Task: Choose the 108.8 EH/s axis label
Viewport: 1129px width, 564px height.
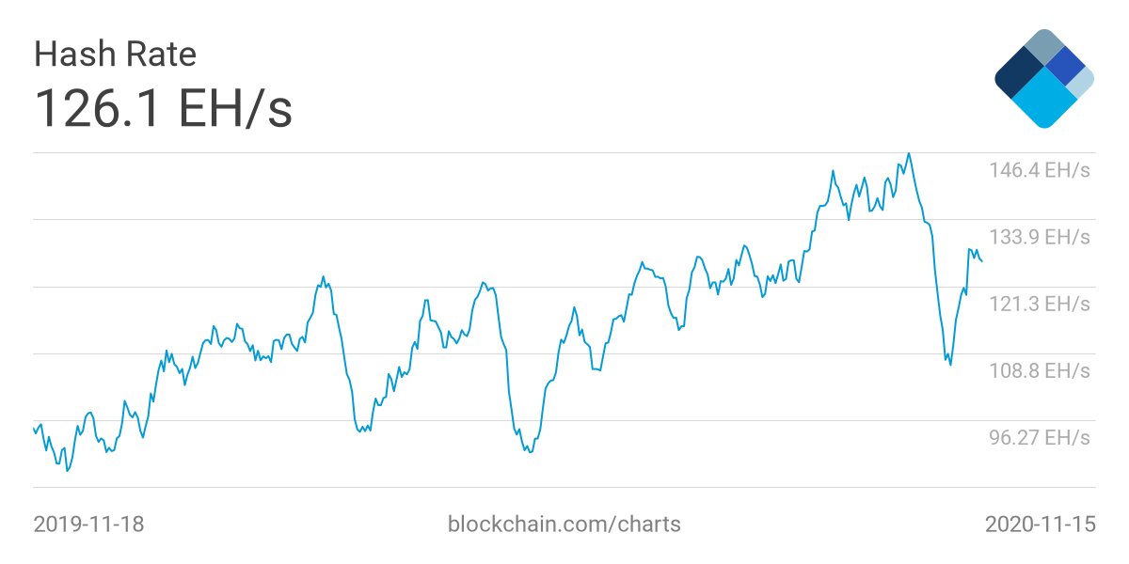Action: pyautogui.click(x=1039, y=370)
